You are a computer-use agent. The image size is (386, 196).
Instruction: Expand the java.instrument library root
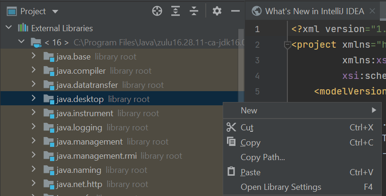click(x=34, y=112)
